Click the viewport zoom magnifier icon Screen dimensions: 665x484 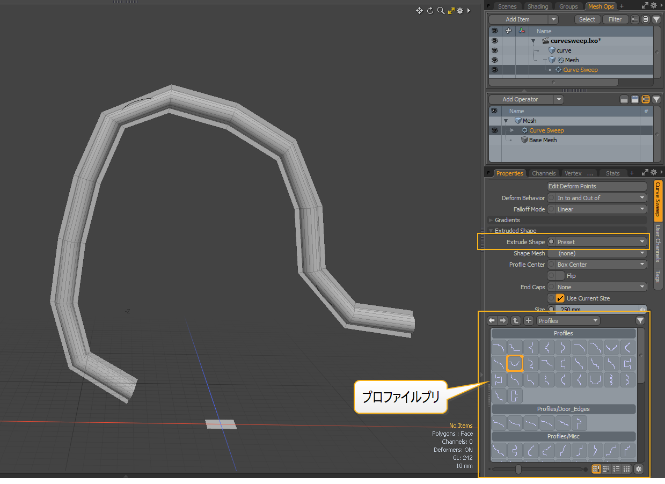tap(441, 10)
